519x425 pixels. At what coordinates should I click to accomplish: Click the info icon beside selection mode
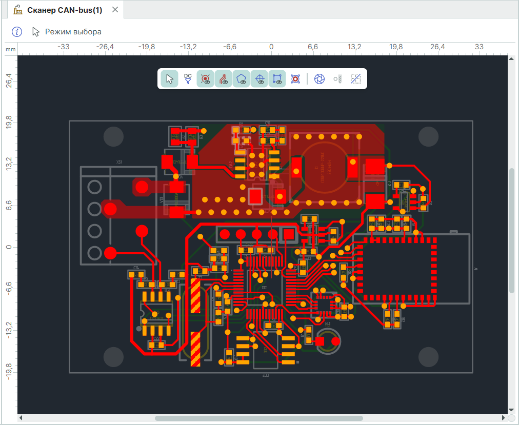(x=17, y=32)
